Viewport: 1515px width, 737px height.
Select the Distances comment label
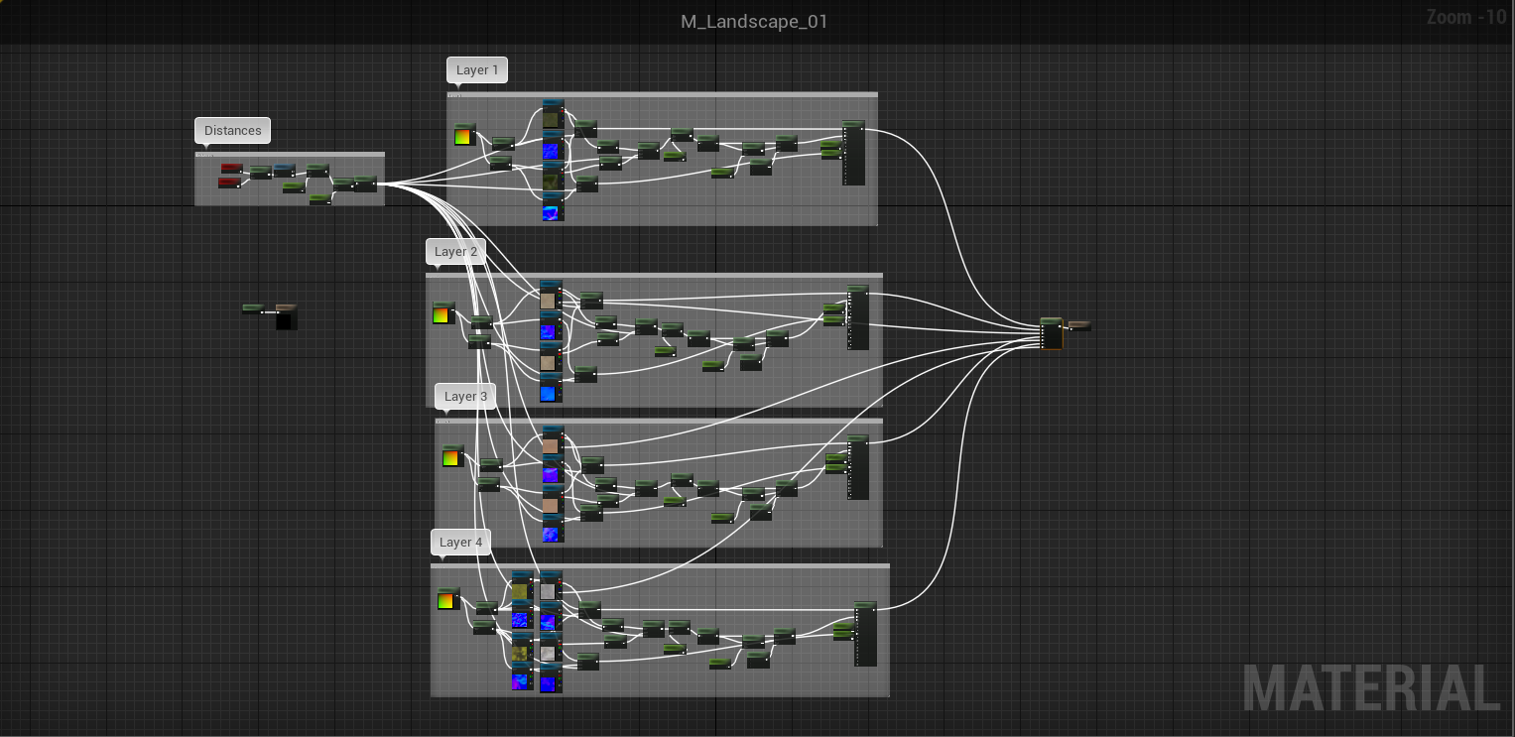[233, 130]
